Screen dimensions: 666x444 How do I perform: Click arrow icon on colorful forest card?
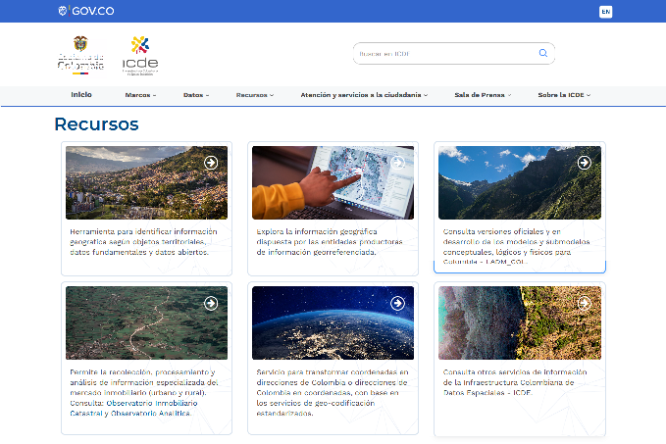[585, 303]
